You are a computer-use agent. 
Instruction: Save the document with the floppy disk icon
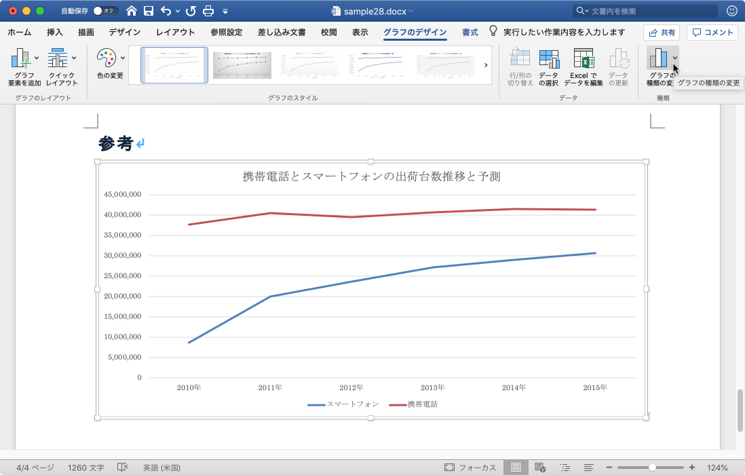click(x=148, y=11)
